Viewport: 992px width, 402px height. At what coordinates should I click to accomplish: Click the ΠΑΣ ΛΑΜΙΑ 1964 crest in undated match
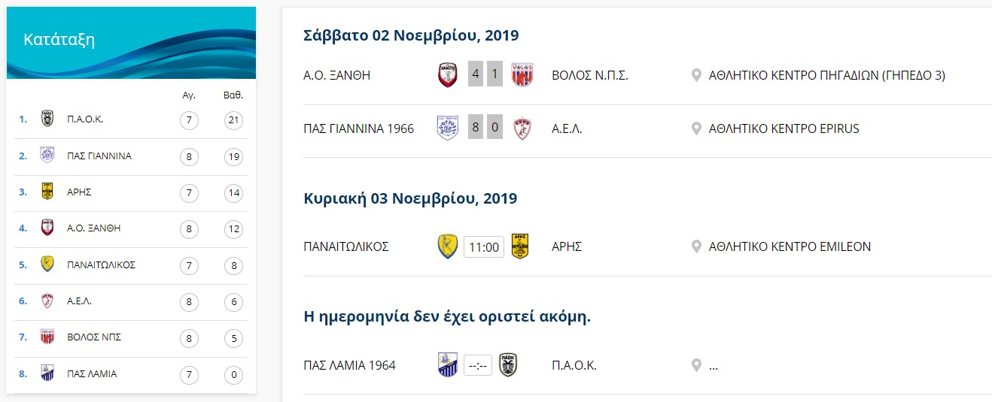(x=448, y=364)
